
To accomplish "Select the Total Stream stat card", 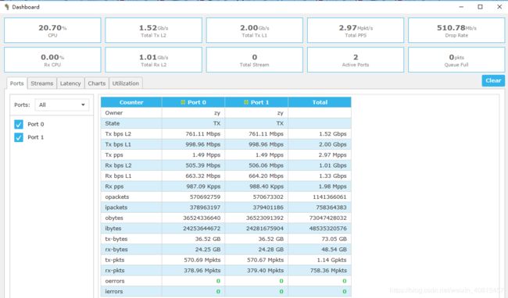I will [x=255, y=60].
